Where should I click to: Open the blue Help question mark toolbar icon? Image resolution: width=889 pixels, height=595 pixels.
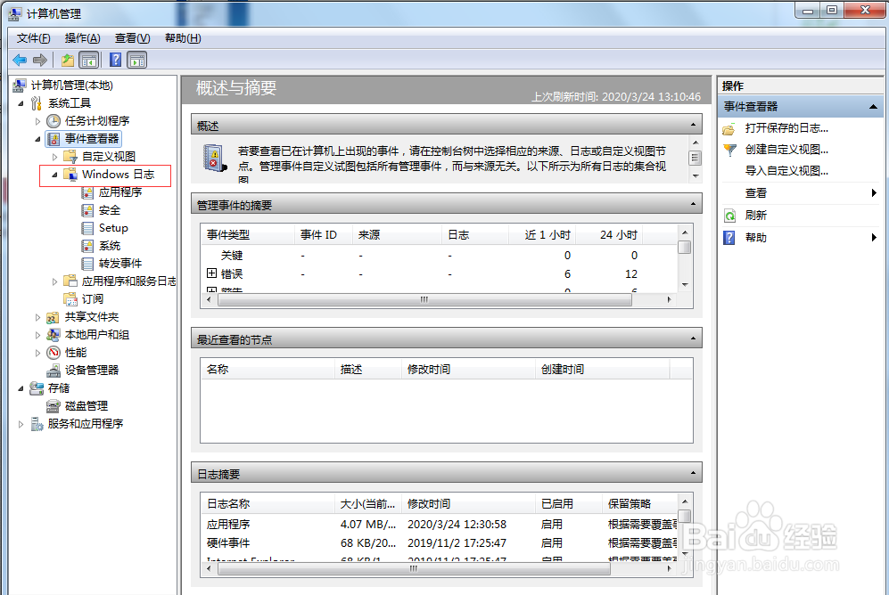pos(115,60)
